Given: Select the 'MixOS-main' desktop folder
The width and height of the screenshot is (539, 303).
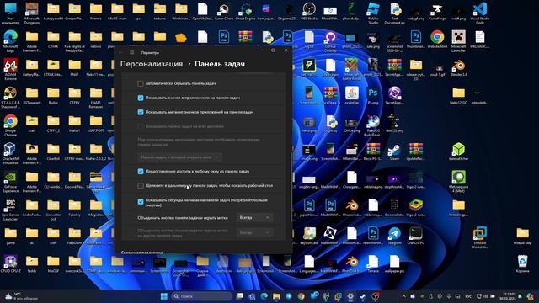Looking at the screenshot, I should click(117, 12).
